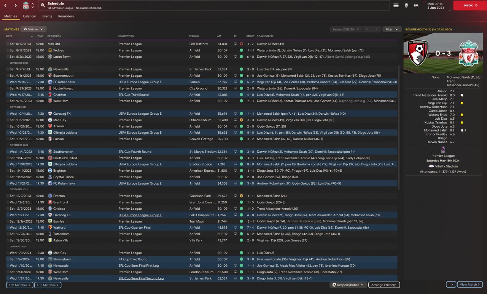Open the Matches view dropdown

coord(33,29)
